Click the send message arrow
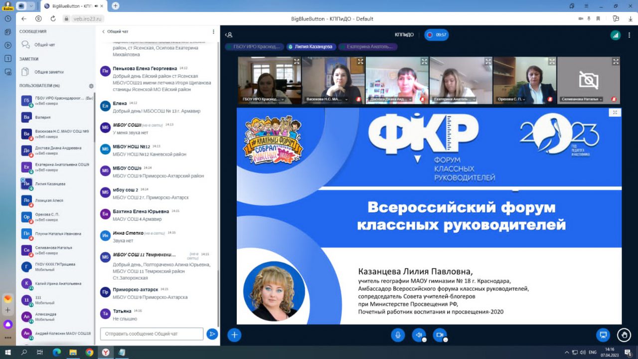The image size is (638, 359). [x=212, y=334]
